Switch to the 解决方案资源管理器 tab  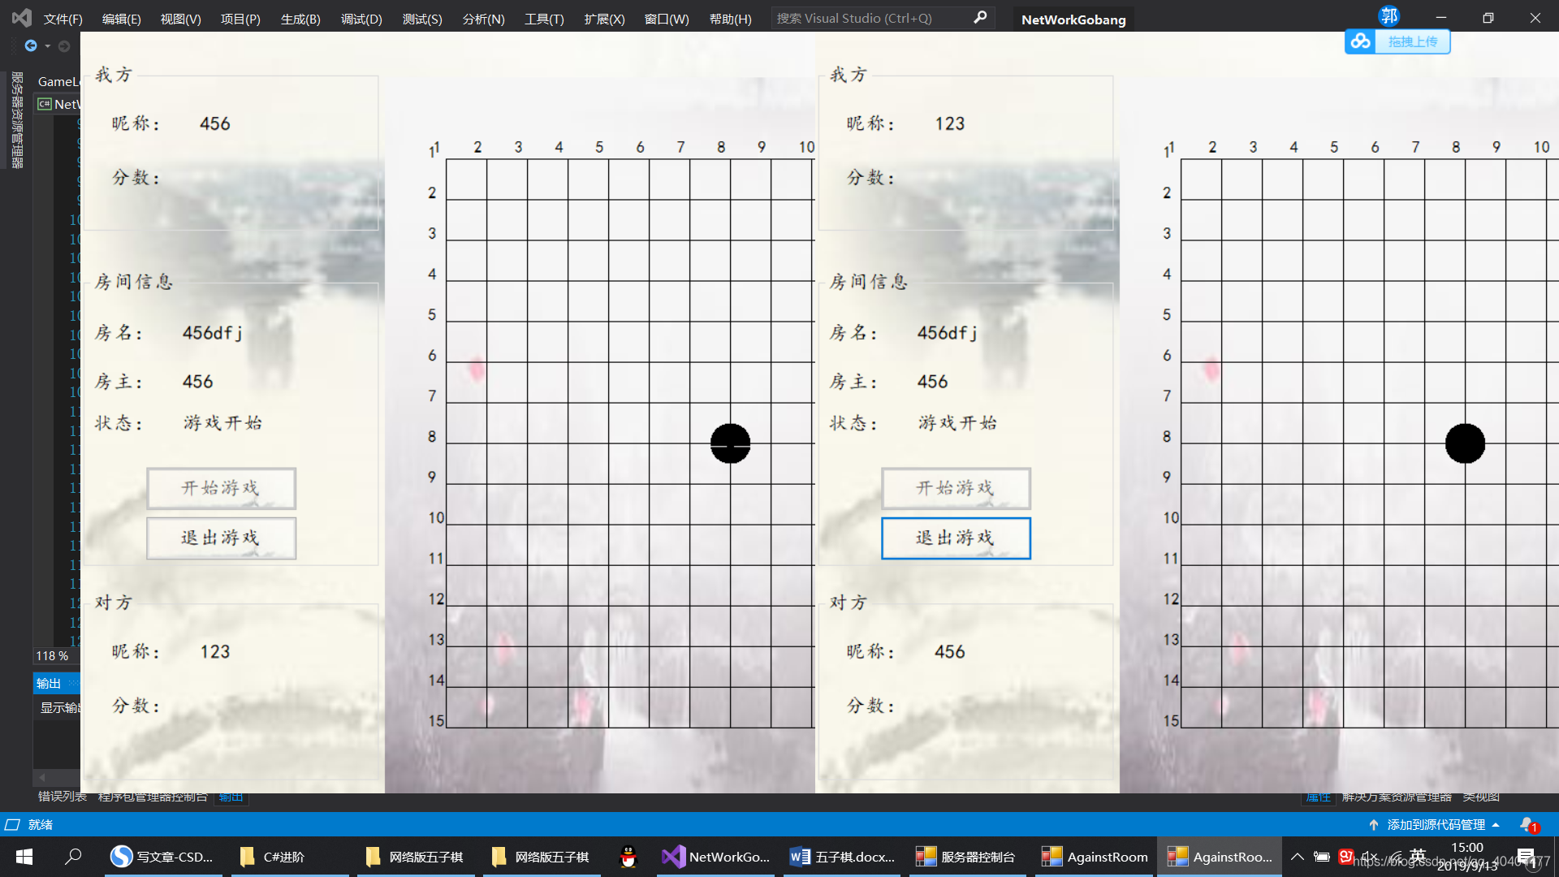click(1396, 797)
